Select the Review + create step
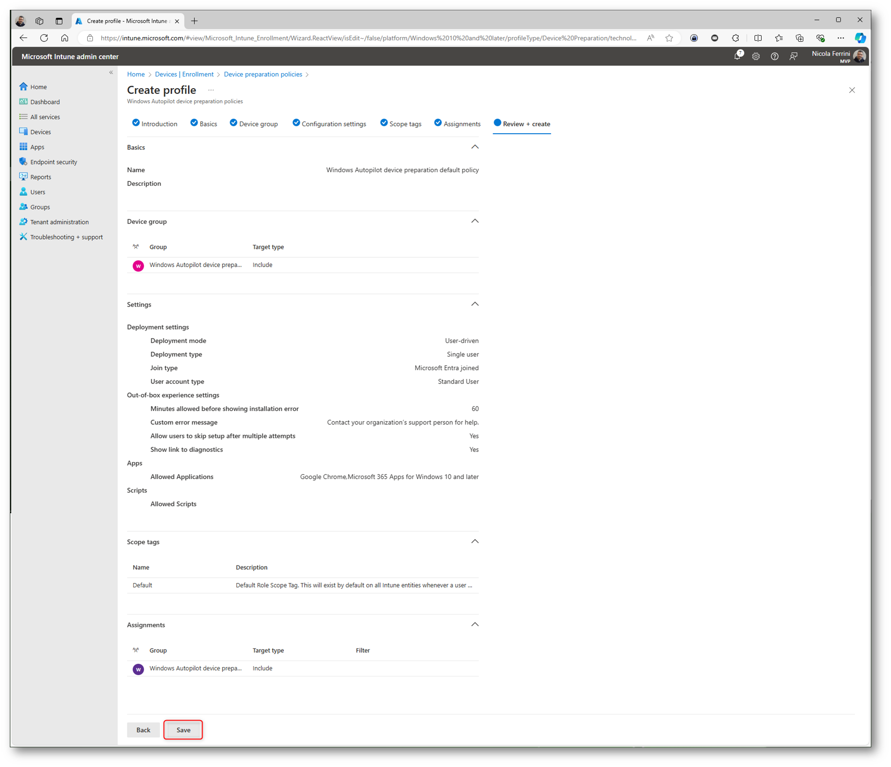The image size is (891, 767). 522,124
